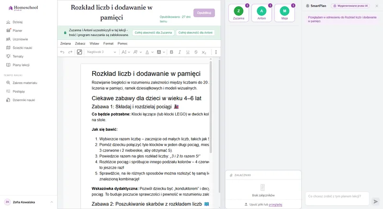Viewport: 383px width, 209px height.
Task: Click the SmartPlan panel icon
Action: pyautogui.click(x=307, y=6)
